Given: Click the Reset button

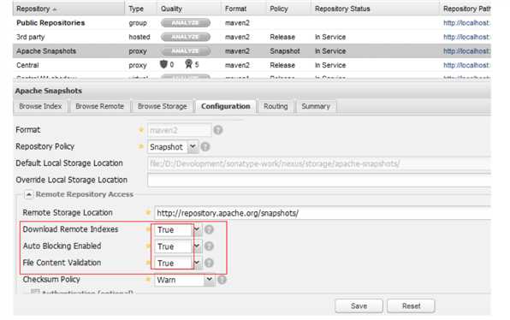Looking at the screenshot, I should point(411,306).
